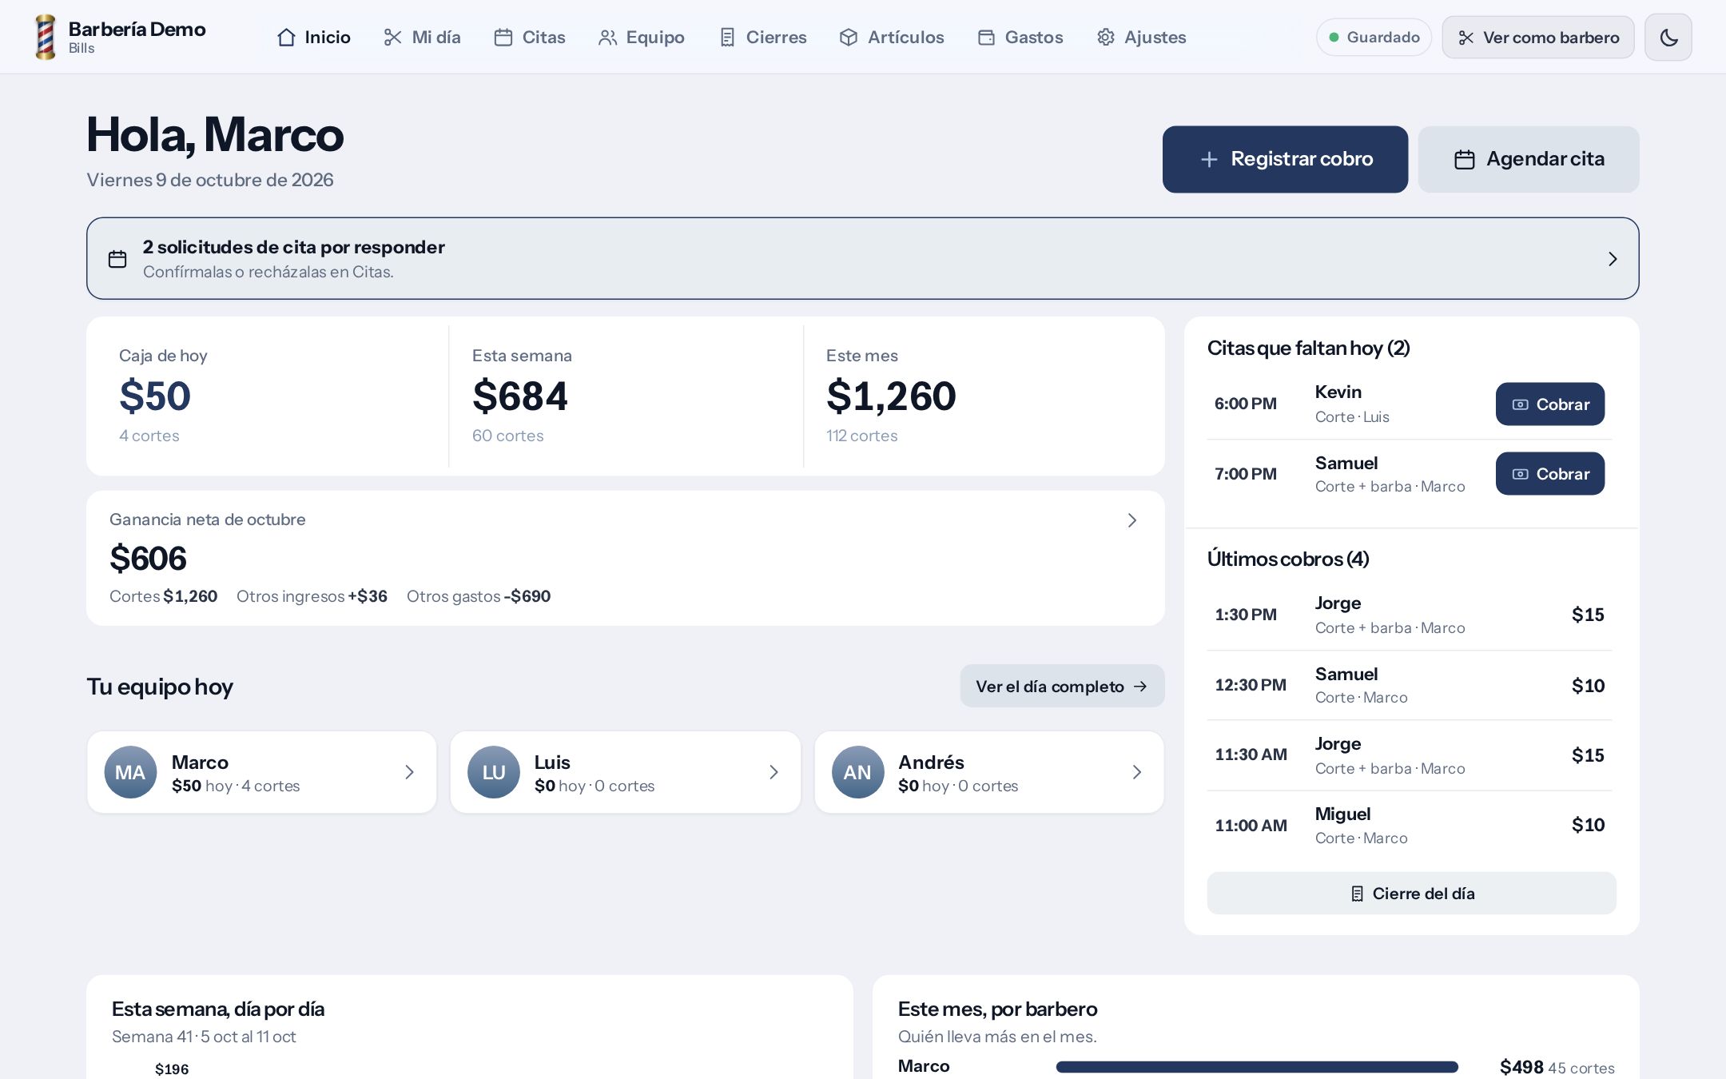This screenshot has width=1726, height=1079.
Task: Click the Inicio house icon
Action: click(286, 38)
